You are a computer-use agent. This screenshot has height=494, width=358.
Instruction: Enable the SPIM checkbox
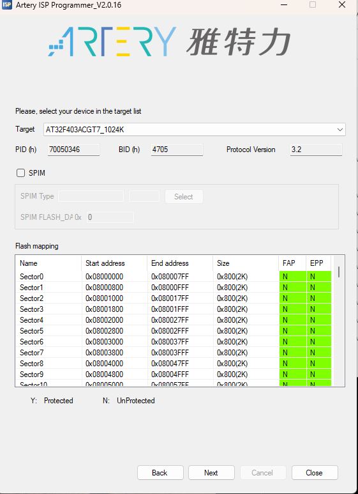click(x=21, y=173)
